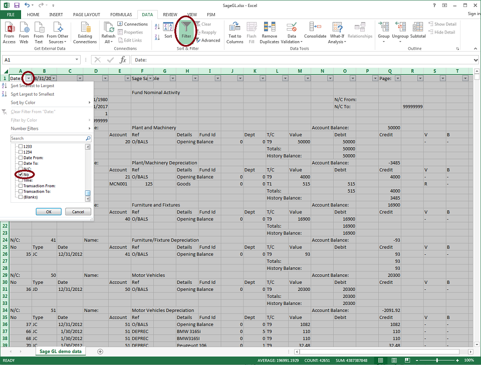Uncheck the 'No' filter checkbox
Viewport: 481px width, 365px height.
(x=21, y=175)
